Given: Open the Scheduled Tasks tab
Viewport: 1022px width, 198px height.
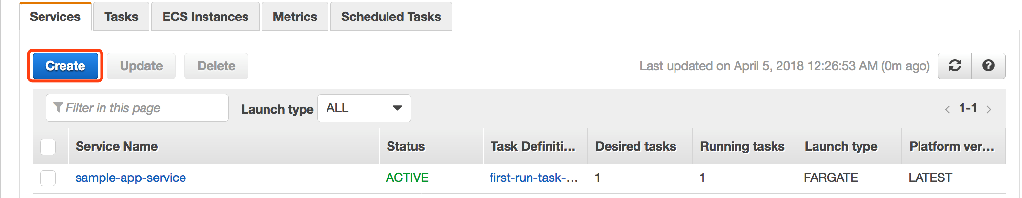Looking at the screenshot, I should [391, 17].
